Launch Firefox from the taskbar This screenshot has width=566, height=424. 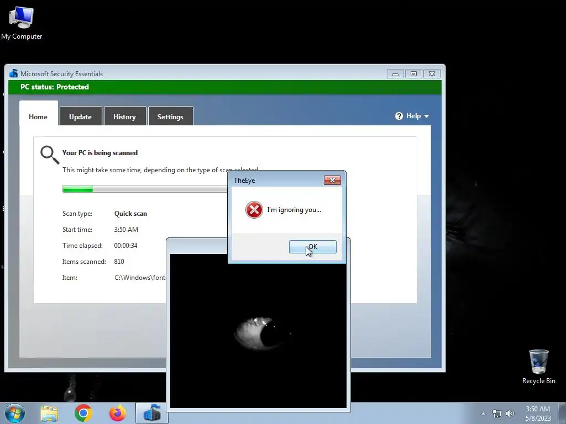point(118,413)
